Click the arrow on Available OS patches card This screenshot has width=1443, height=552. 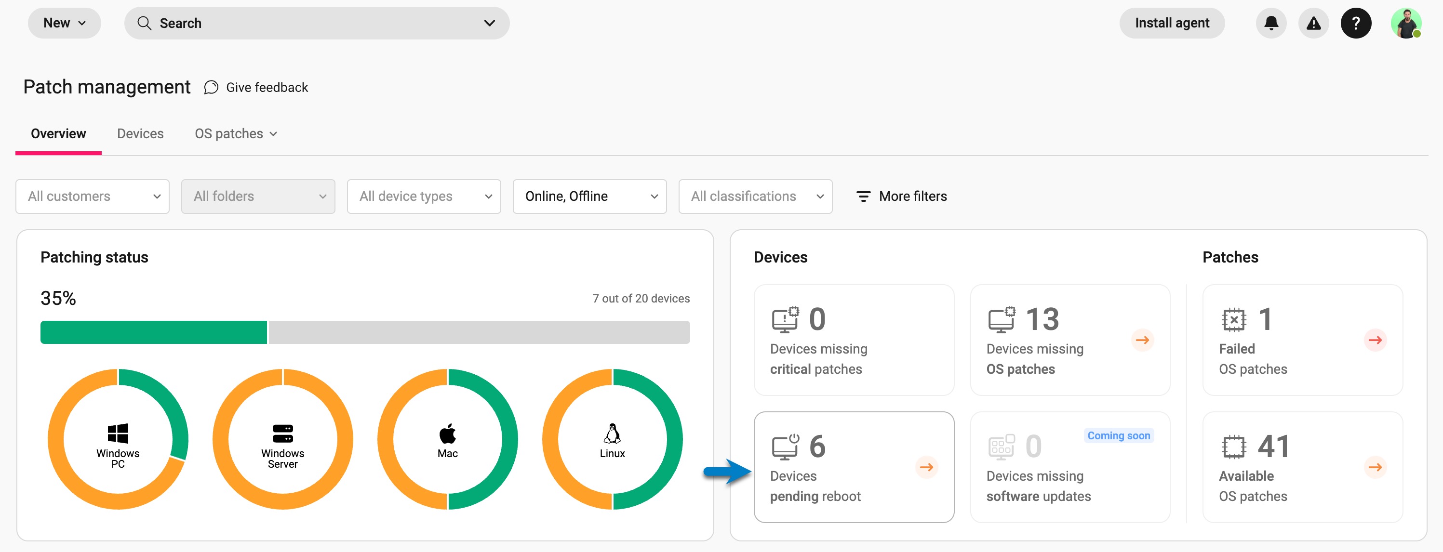pyautogui.click(x=1375, y=467)
